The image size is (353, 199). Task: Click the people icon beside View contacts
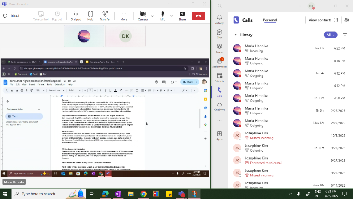(x=347, y=20)
